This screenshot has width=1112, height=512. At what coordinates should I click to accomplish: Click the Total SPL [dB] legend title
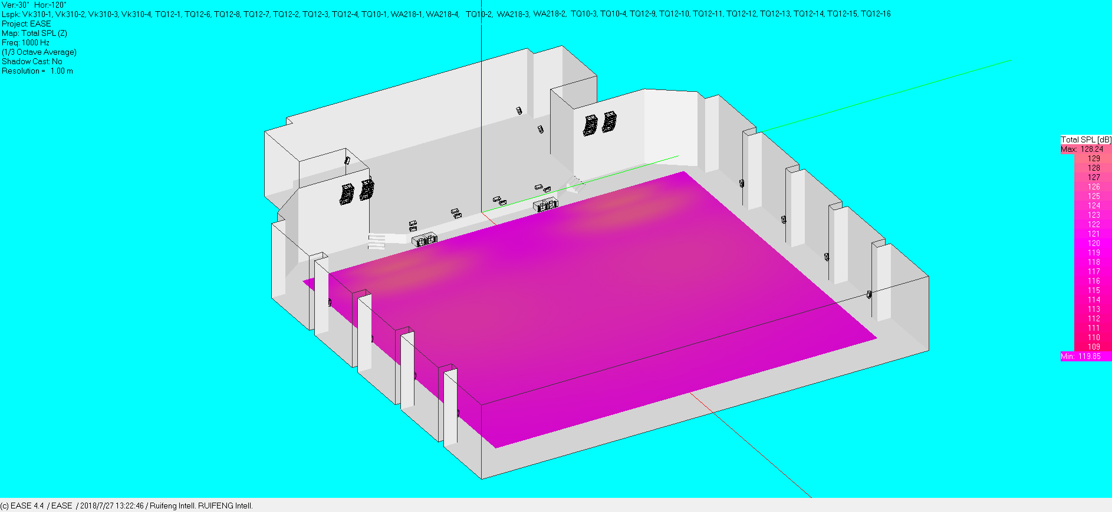point(1085,140)
